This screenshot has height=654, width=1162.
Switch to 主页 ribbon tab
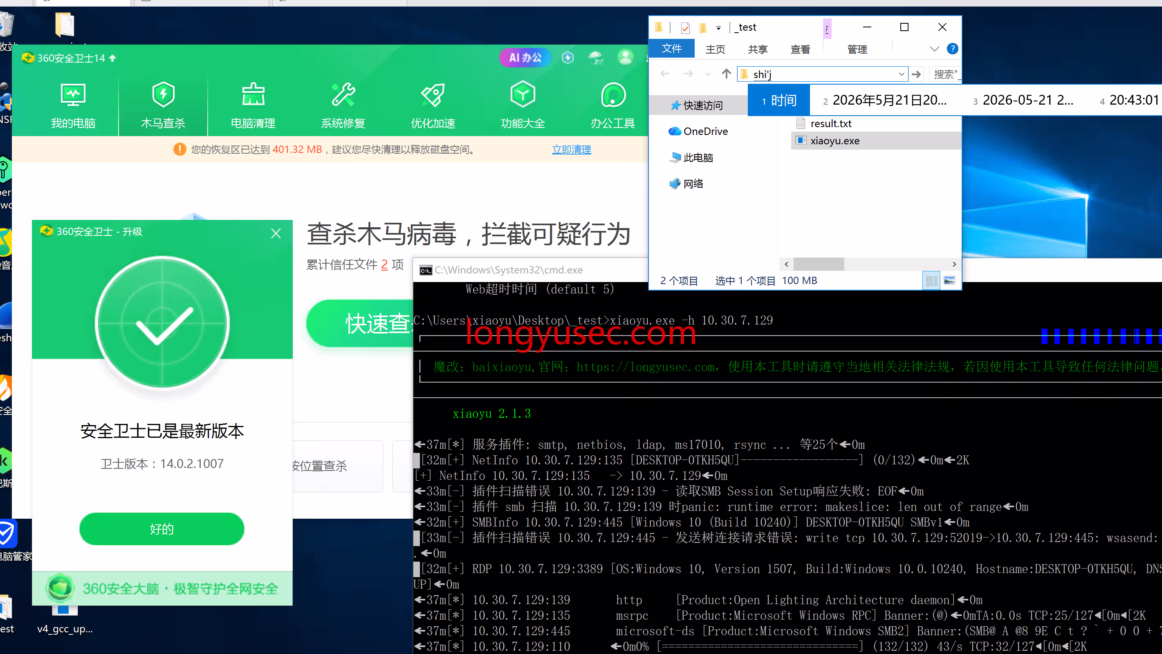click(x=715, y=49)
